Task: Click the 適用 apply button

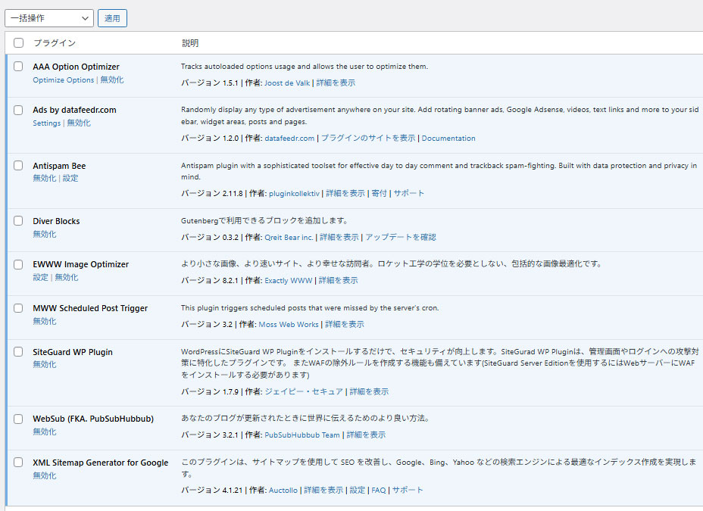Action: [x=112, y=18]
